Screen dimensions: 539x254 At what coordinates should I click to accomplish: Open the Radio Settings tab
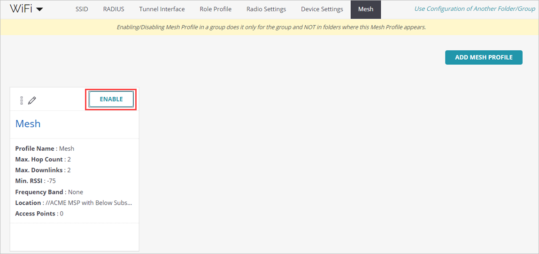click(x=266, y=9)
